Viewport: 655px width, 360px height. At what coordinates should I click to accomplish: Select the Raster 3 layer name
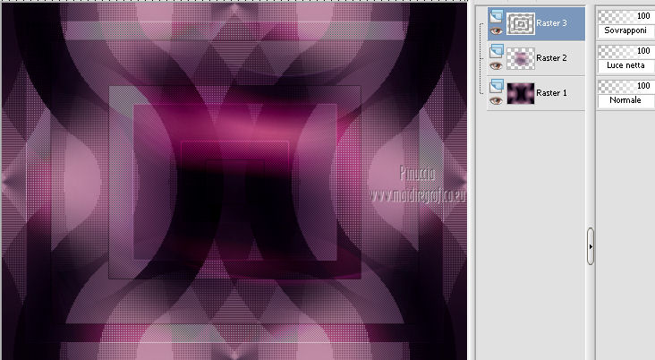pyautogui.click(x=551, y=23)
